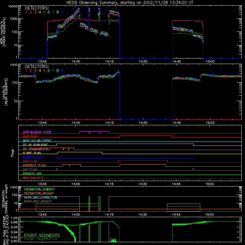Click the 0.94 tick on livetime axis
This screenshot has width=245, height=245.
pos(14,232)
